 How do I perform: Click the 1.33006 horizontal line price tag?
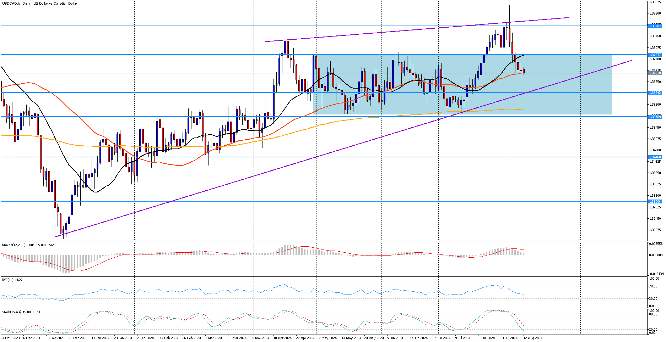[655, 201]
